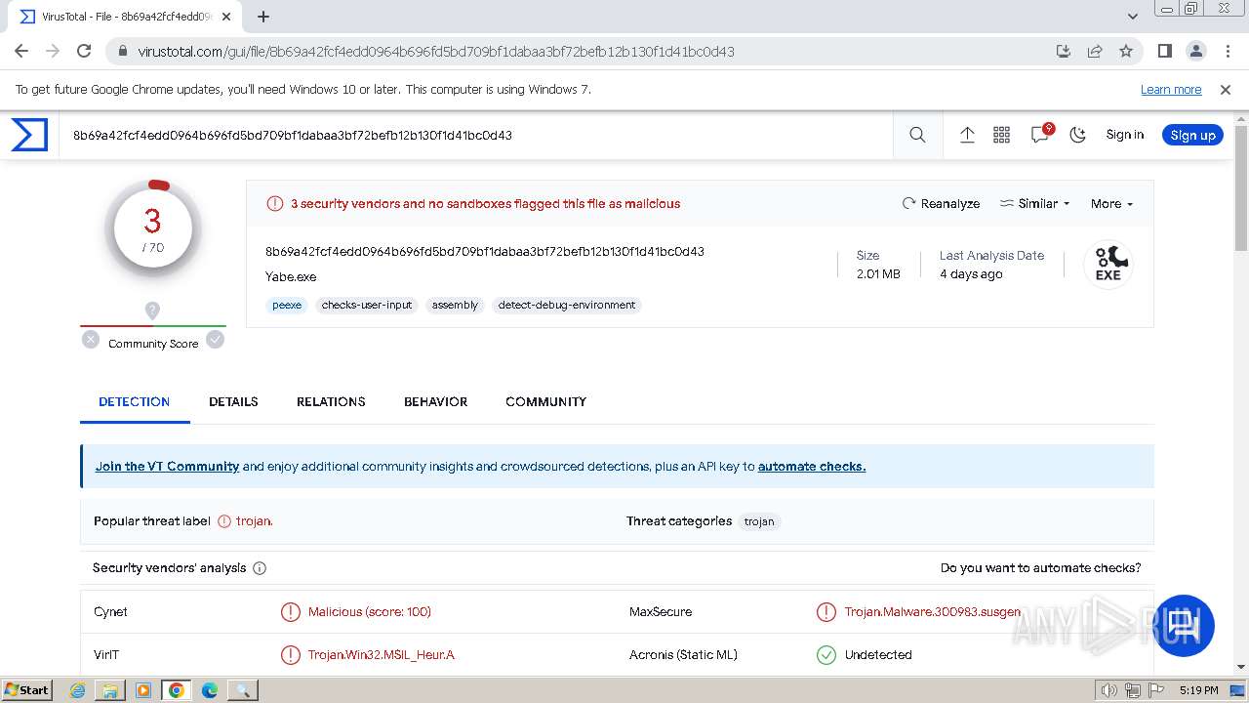This screenshot has width=1249, height=703.
Task: Switch to the RELATIONS tab
Action: 331,401
